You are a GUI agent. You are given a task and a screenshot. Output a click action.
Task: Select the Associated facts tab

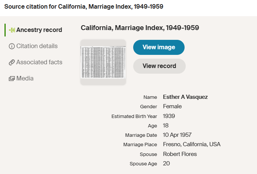39,62
